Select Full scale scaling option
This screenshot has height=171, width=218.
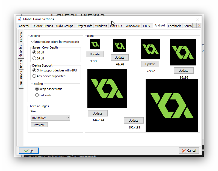[37, 95]
